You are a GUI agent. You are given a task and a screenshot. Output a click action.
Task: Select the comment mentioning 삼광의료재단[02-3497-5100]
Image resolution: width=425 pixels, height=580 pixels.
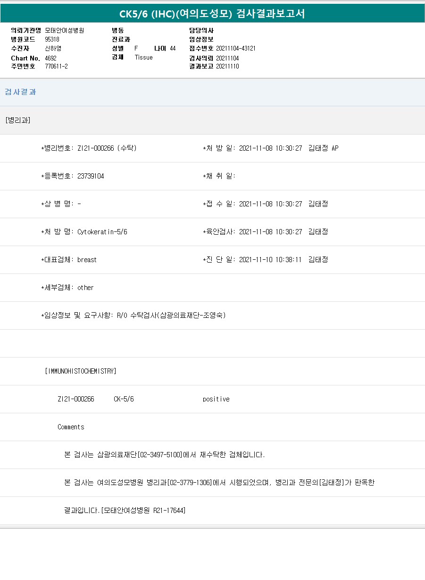[x=164, y=454]
